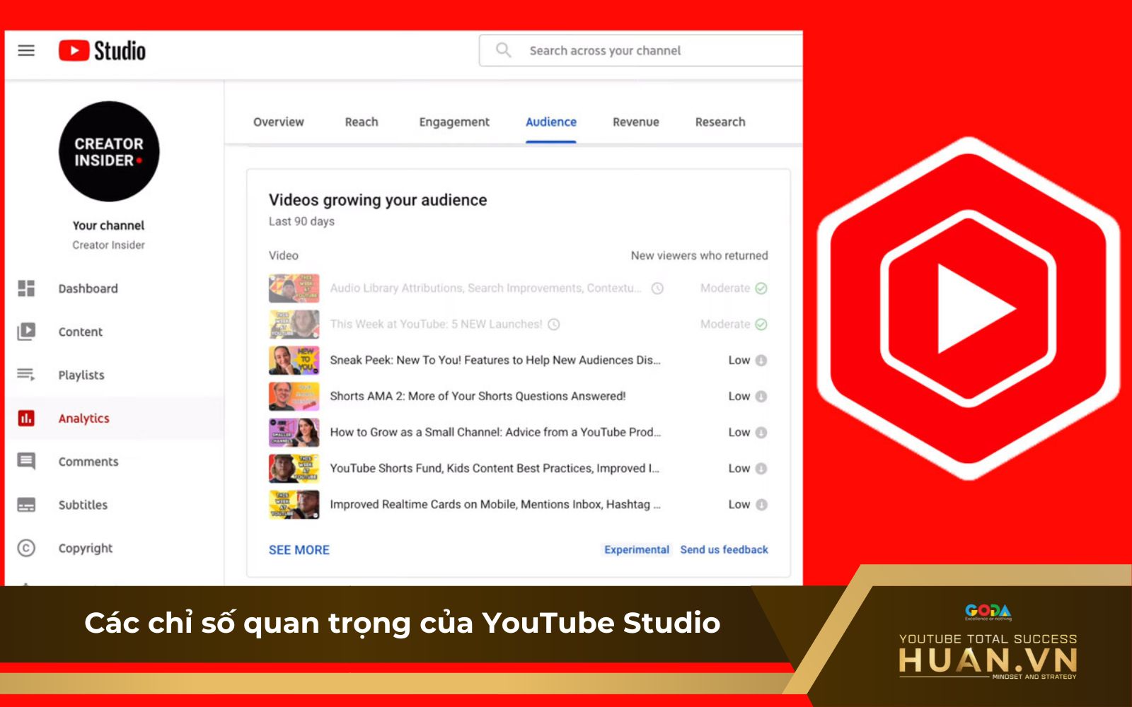Open Dashboard from the sidebar
This screenshot has height=707, width=1132.
(88, 288)
